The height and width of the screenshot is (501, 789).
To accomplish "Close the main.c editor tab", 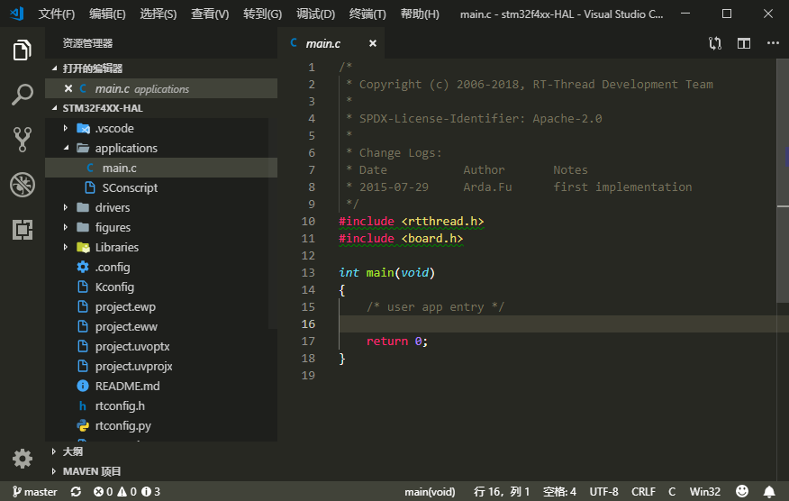I will click(372, 43).
